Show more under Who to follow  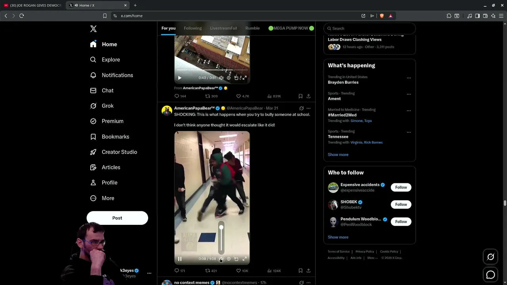pyautogui.click(x=338, y=237)
